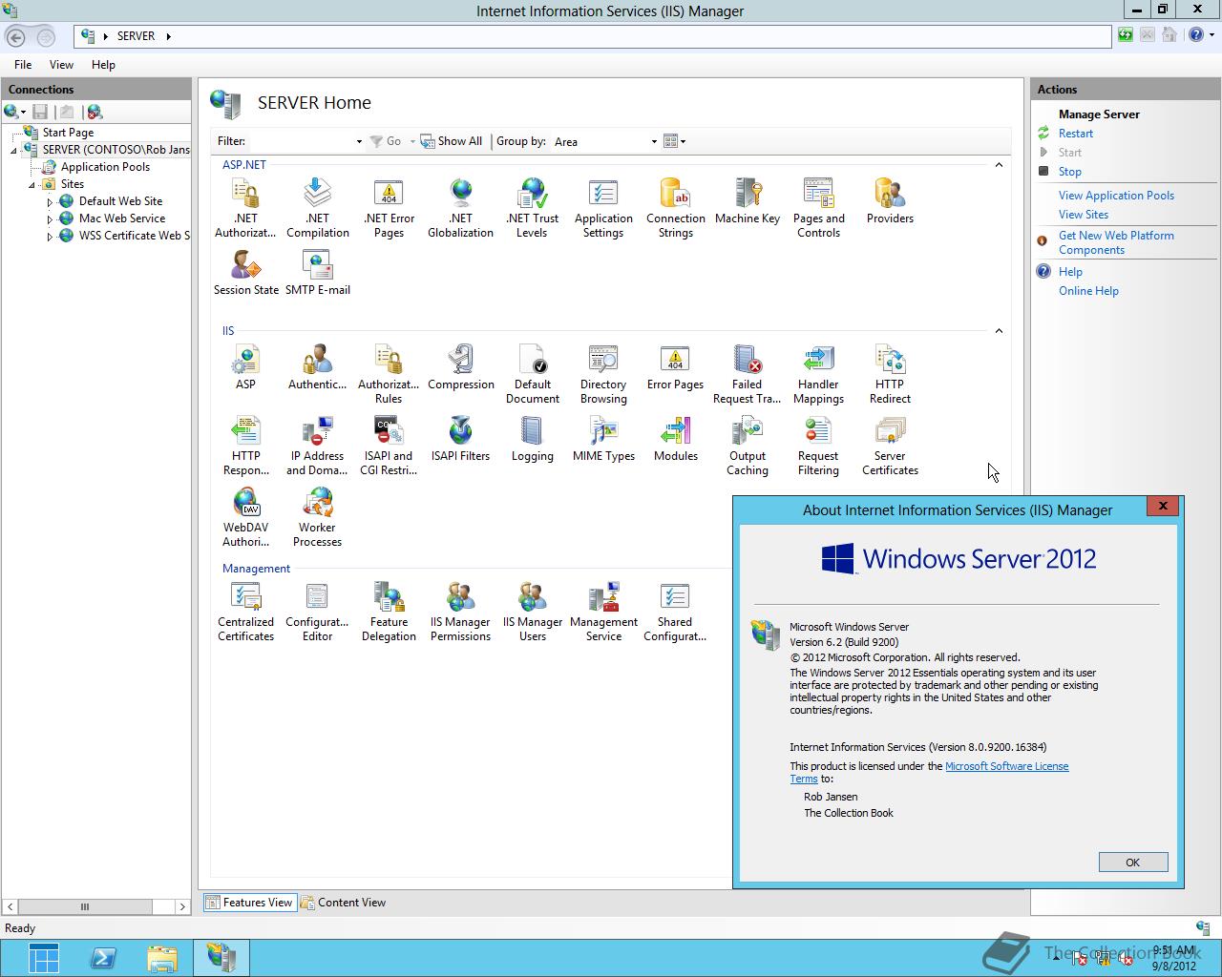1222x977 pixels.
Task: Stop the server from Actions pane
Action: coord(1070,172)
